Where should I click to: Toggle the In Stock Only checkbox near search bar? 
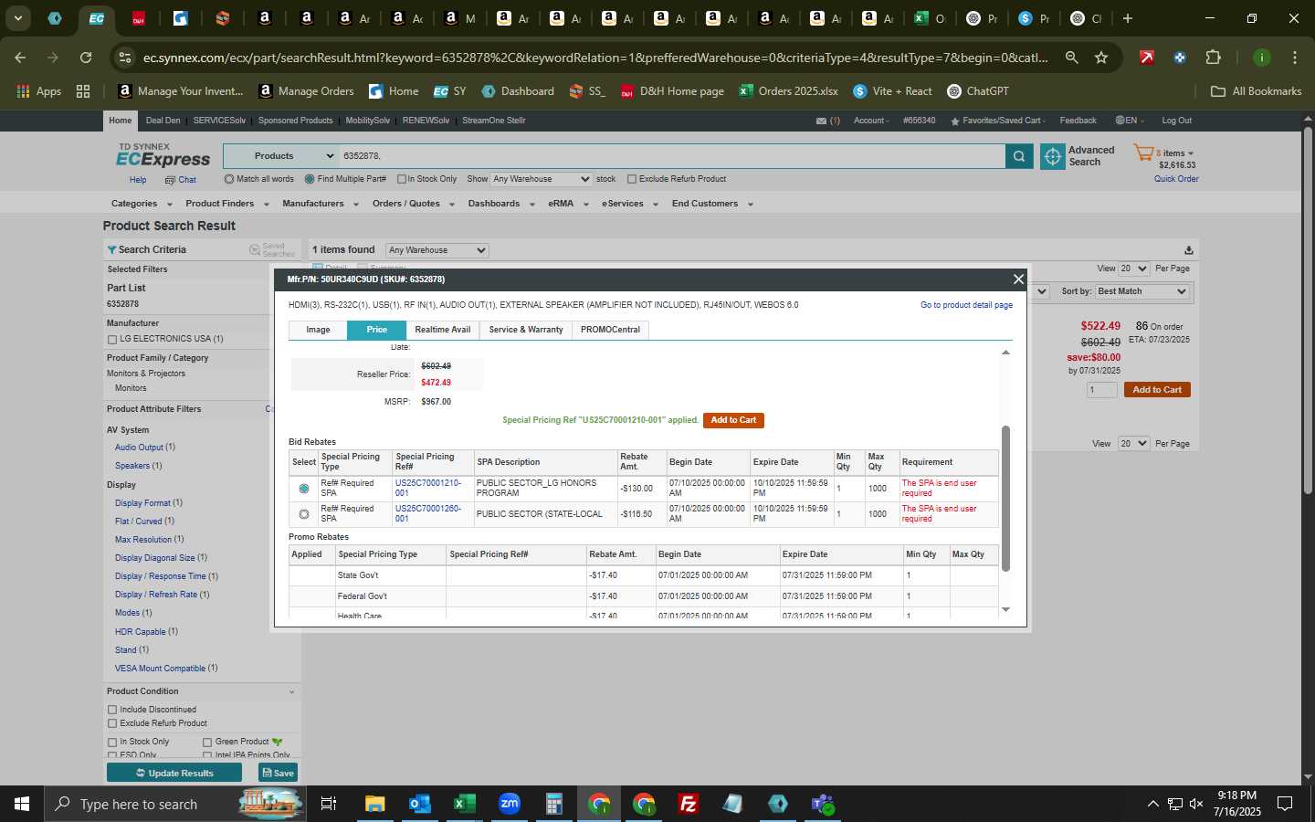tap(402, 179)
